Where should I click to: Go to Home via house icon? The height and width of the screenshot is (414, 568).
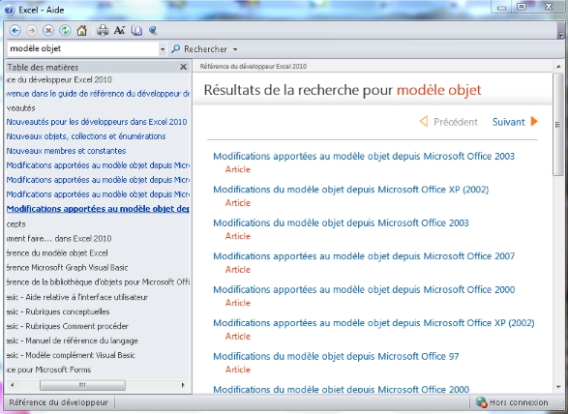[x=82, y=30]
